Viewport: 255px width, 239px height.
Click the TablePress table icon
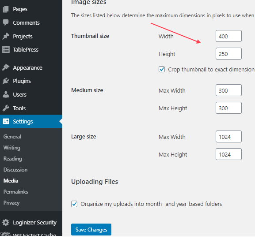6,49
